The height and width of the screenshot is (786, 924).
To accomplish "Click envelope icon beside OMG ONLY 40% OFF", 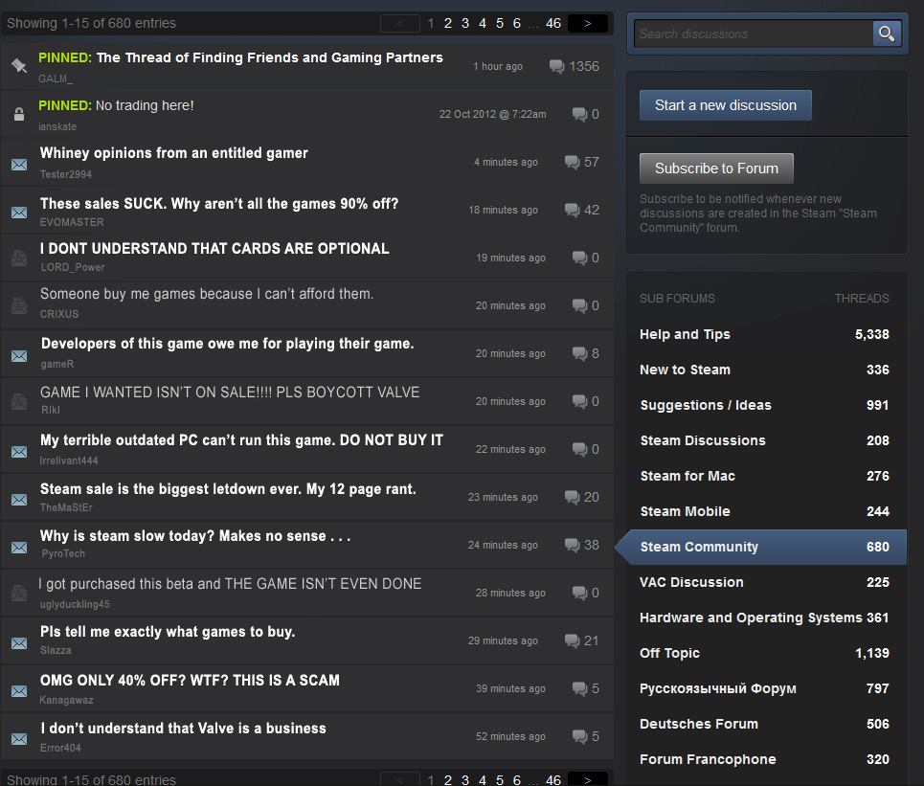I will click(x=18, y=690).
